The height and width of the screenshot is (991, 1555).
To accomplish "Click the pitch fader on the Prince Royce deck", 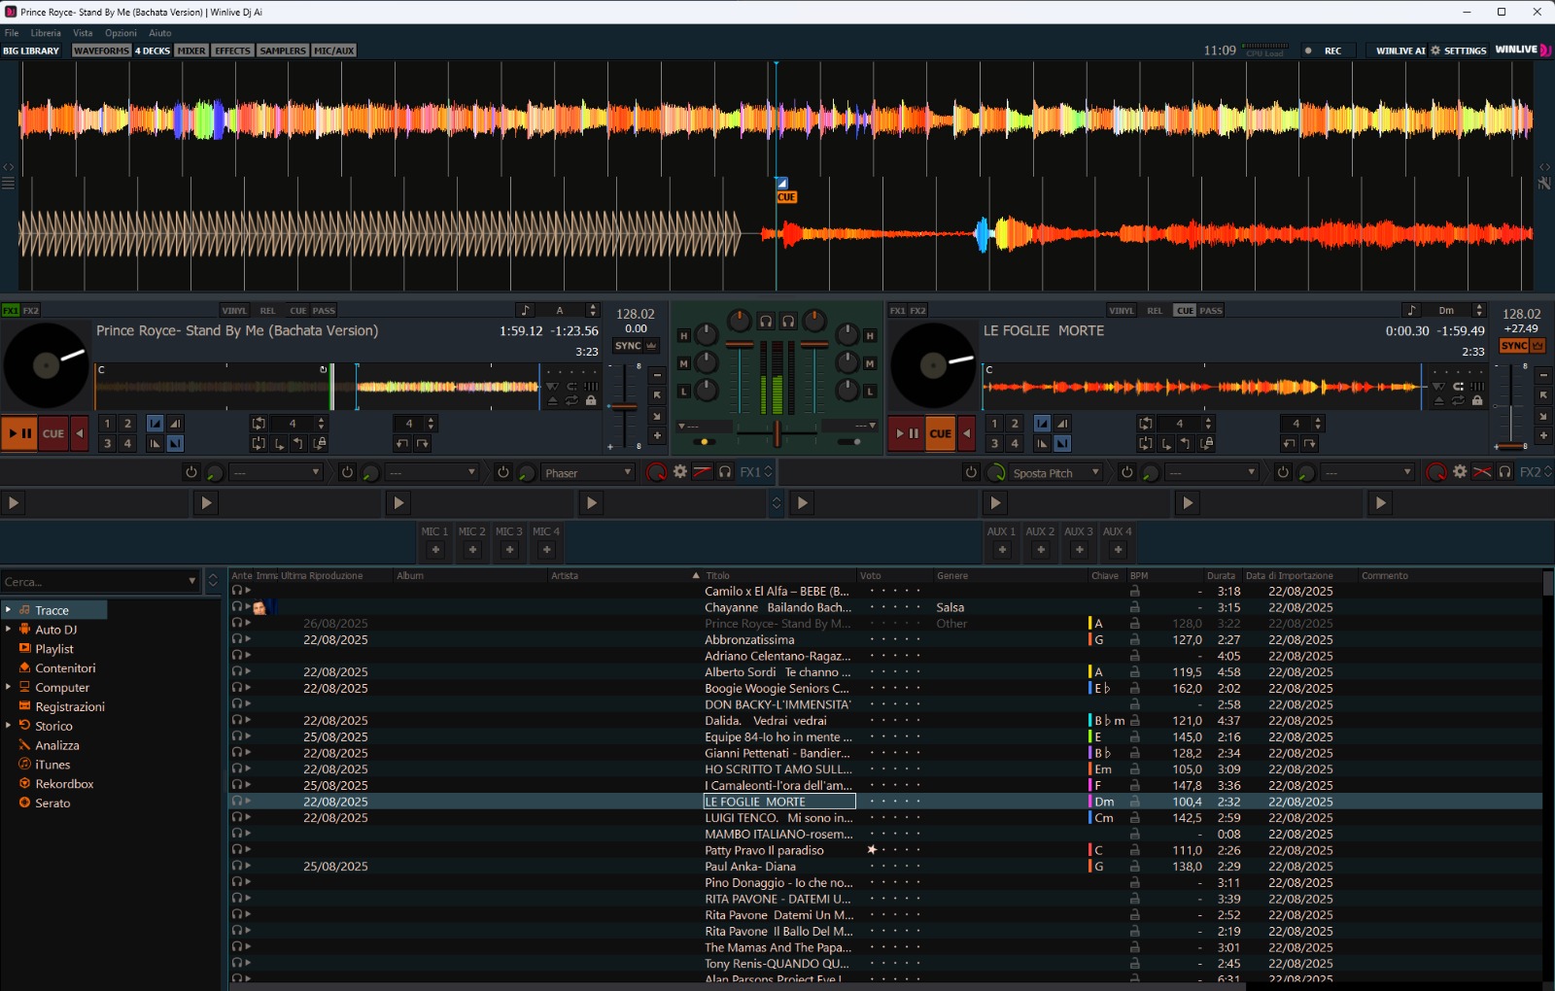I will [x=624, y=406].
